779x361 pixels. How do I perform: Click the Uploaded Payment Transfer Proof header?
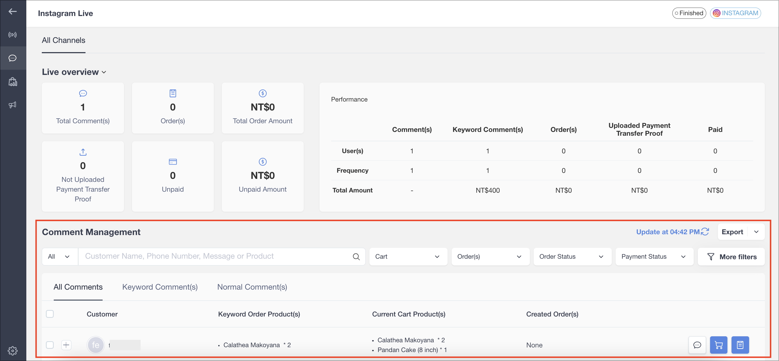tap(639, 129)
